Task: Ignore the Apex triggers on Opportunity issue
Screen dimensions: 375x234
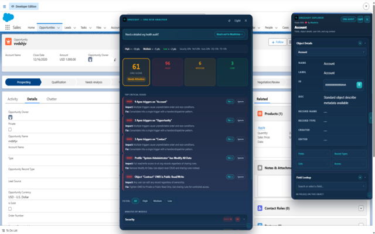Action: point(241,121)
